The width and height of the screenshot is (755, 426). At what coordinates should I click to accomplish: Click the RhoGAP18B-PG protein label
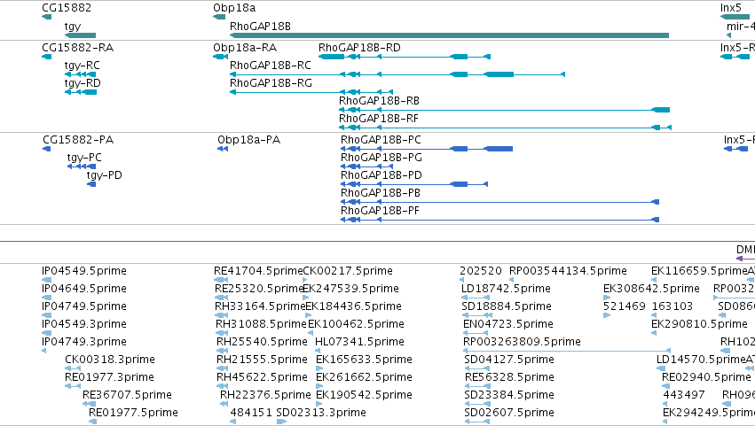tap(381, 158)
